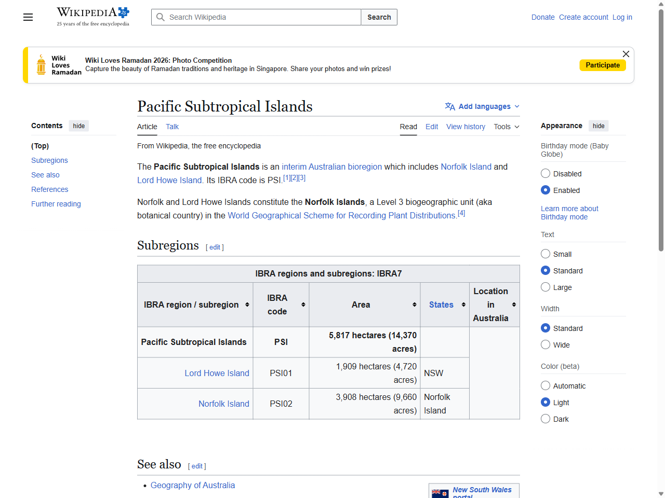Hide the Appearance panel
This screenshot has height=498, width=665.
point(598,126)
